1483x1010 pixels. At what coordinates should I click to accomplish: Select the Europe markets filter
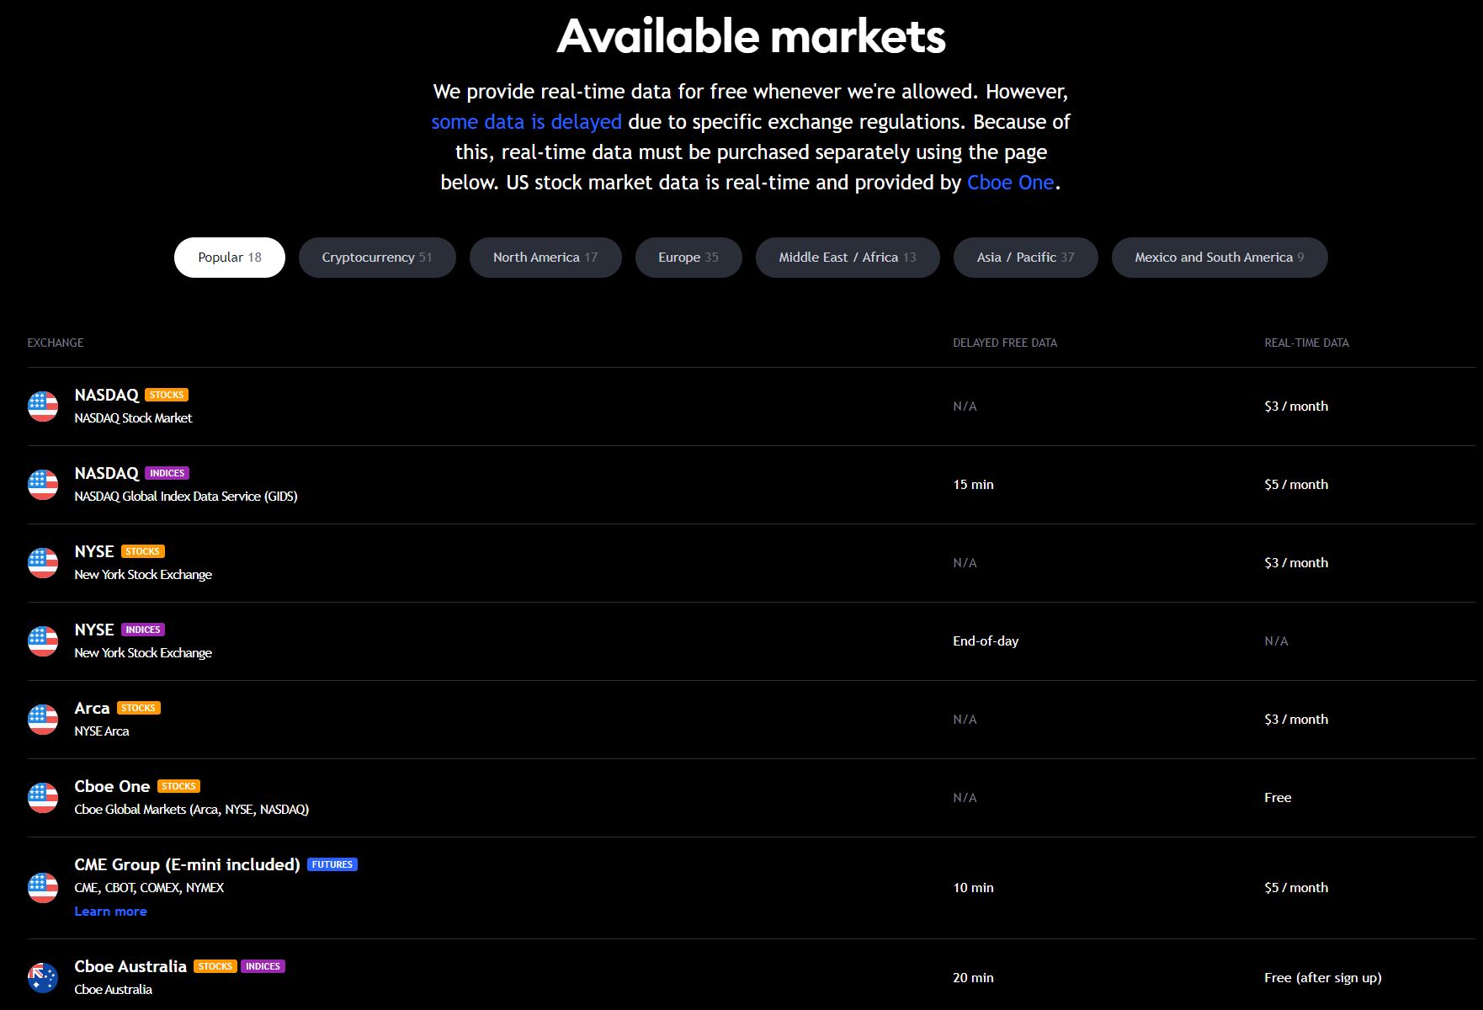coord(688,257)
